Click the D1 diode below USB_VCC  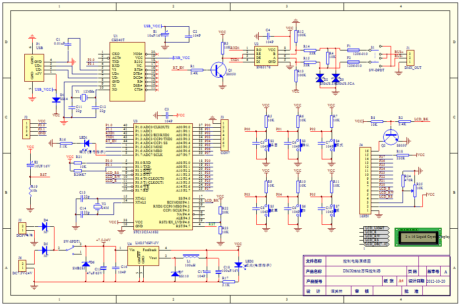coord(56,100)
